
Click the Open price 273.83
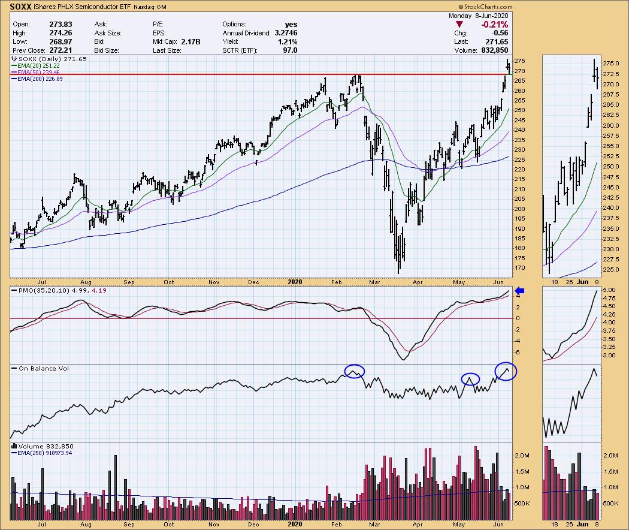coord(61,24)
